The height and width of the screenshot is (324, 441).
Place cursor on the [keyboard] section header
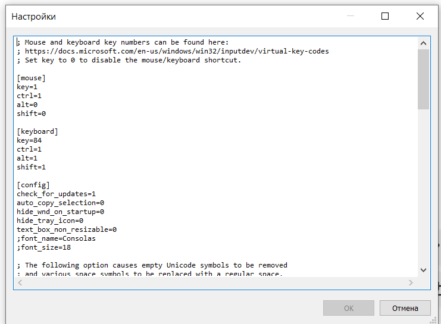pos(37,131)
